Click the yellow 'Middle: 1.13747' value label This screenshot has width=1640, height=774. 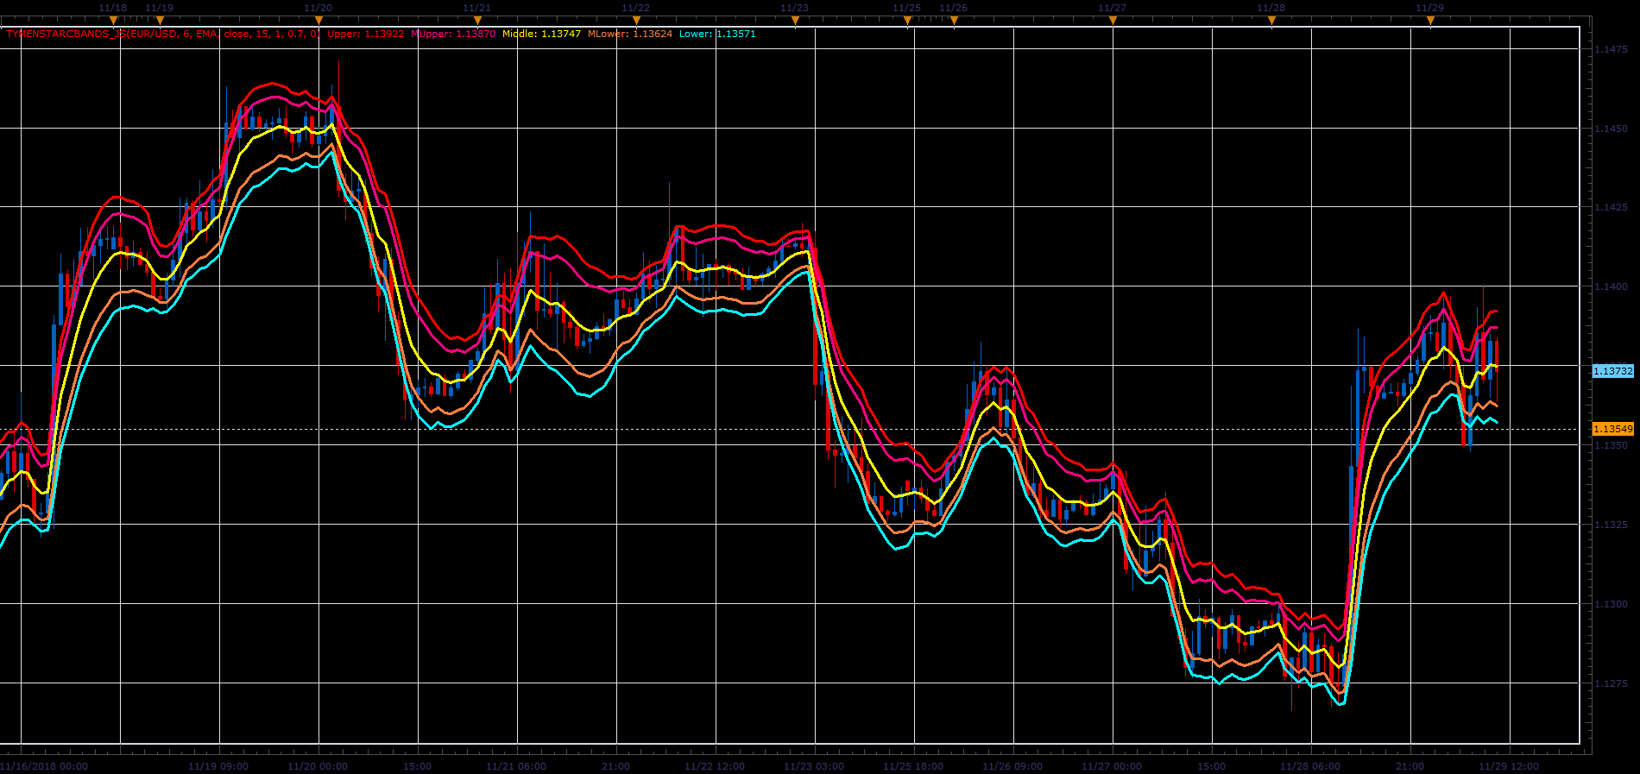[541, 35]
